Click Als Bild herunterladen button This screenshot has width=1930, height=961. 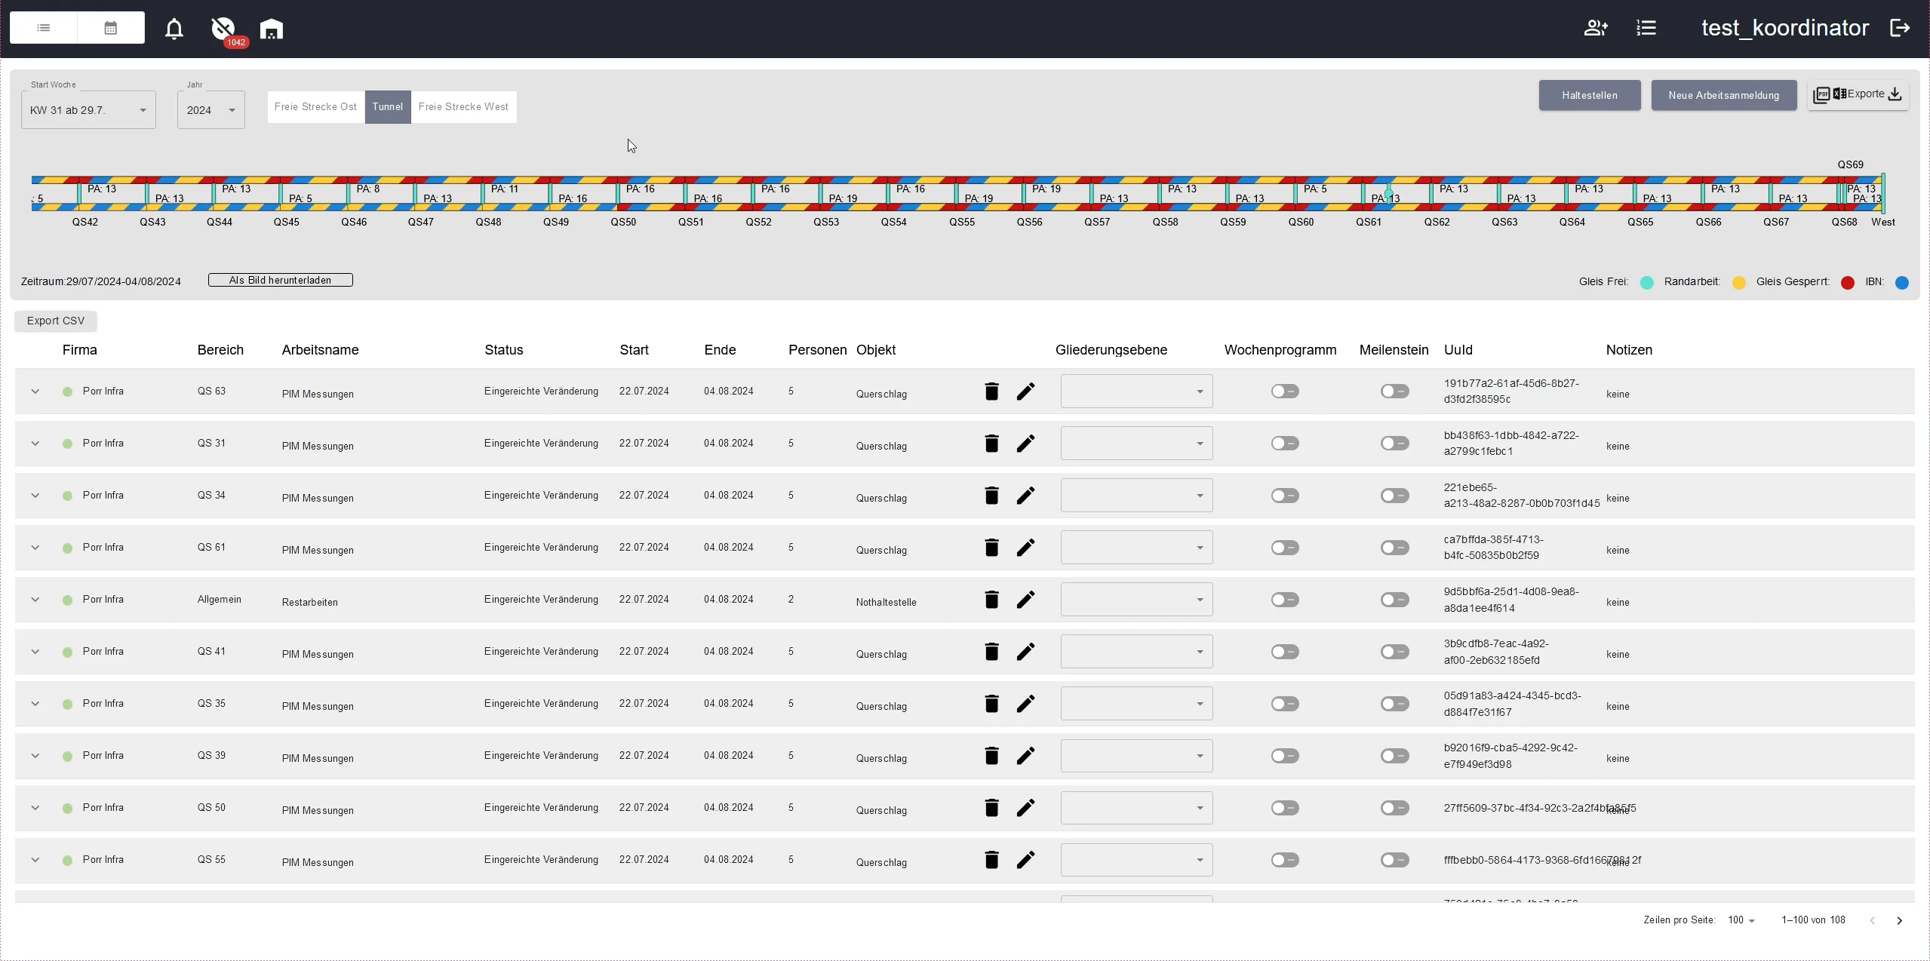pos(281,281)
